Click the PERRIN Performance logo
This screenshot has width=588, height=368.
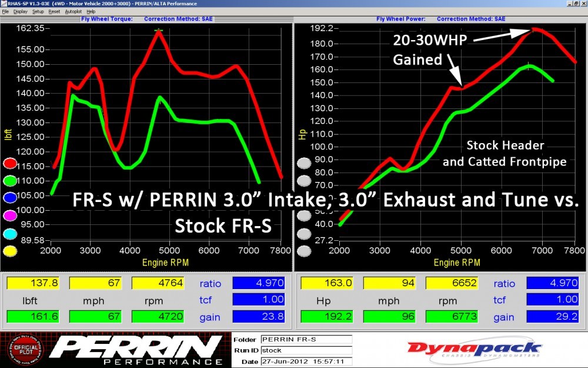point(136,350)
